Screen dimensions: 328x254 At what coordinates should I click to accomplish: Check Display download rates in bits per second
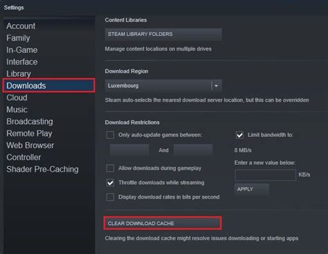coord(110,197)
